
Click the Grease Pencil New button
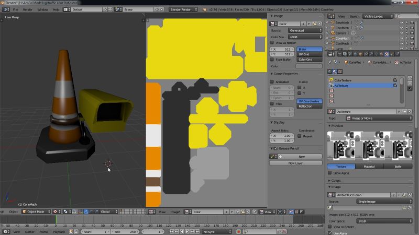300,157
